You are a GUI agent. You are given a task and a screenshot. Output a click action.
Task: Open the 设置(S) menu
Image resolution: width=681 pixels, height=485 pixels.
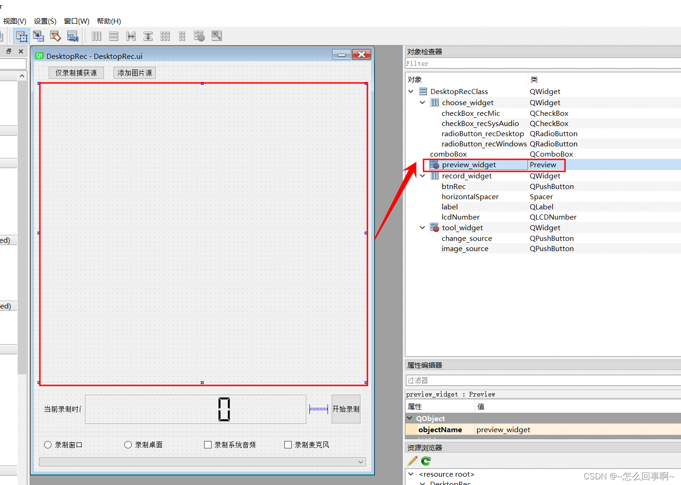(x=45, y=21)
